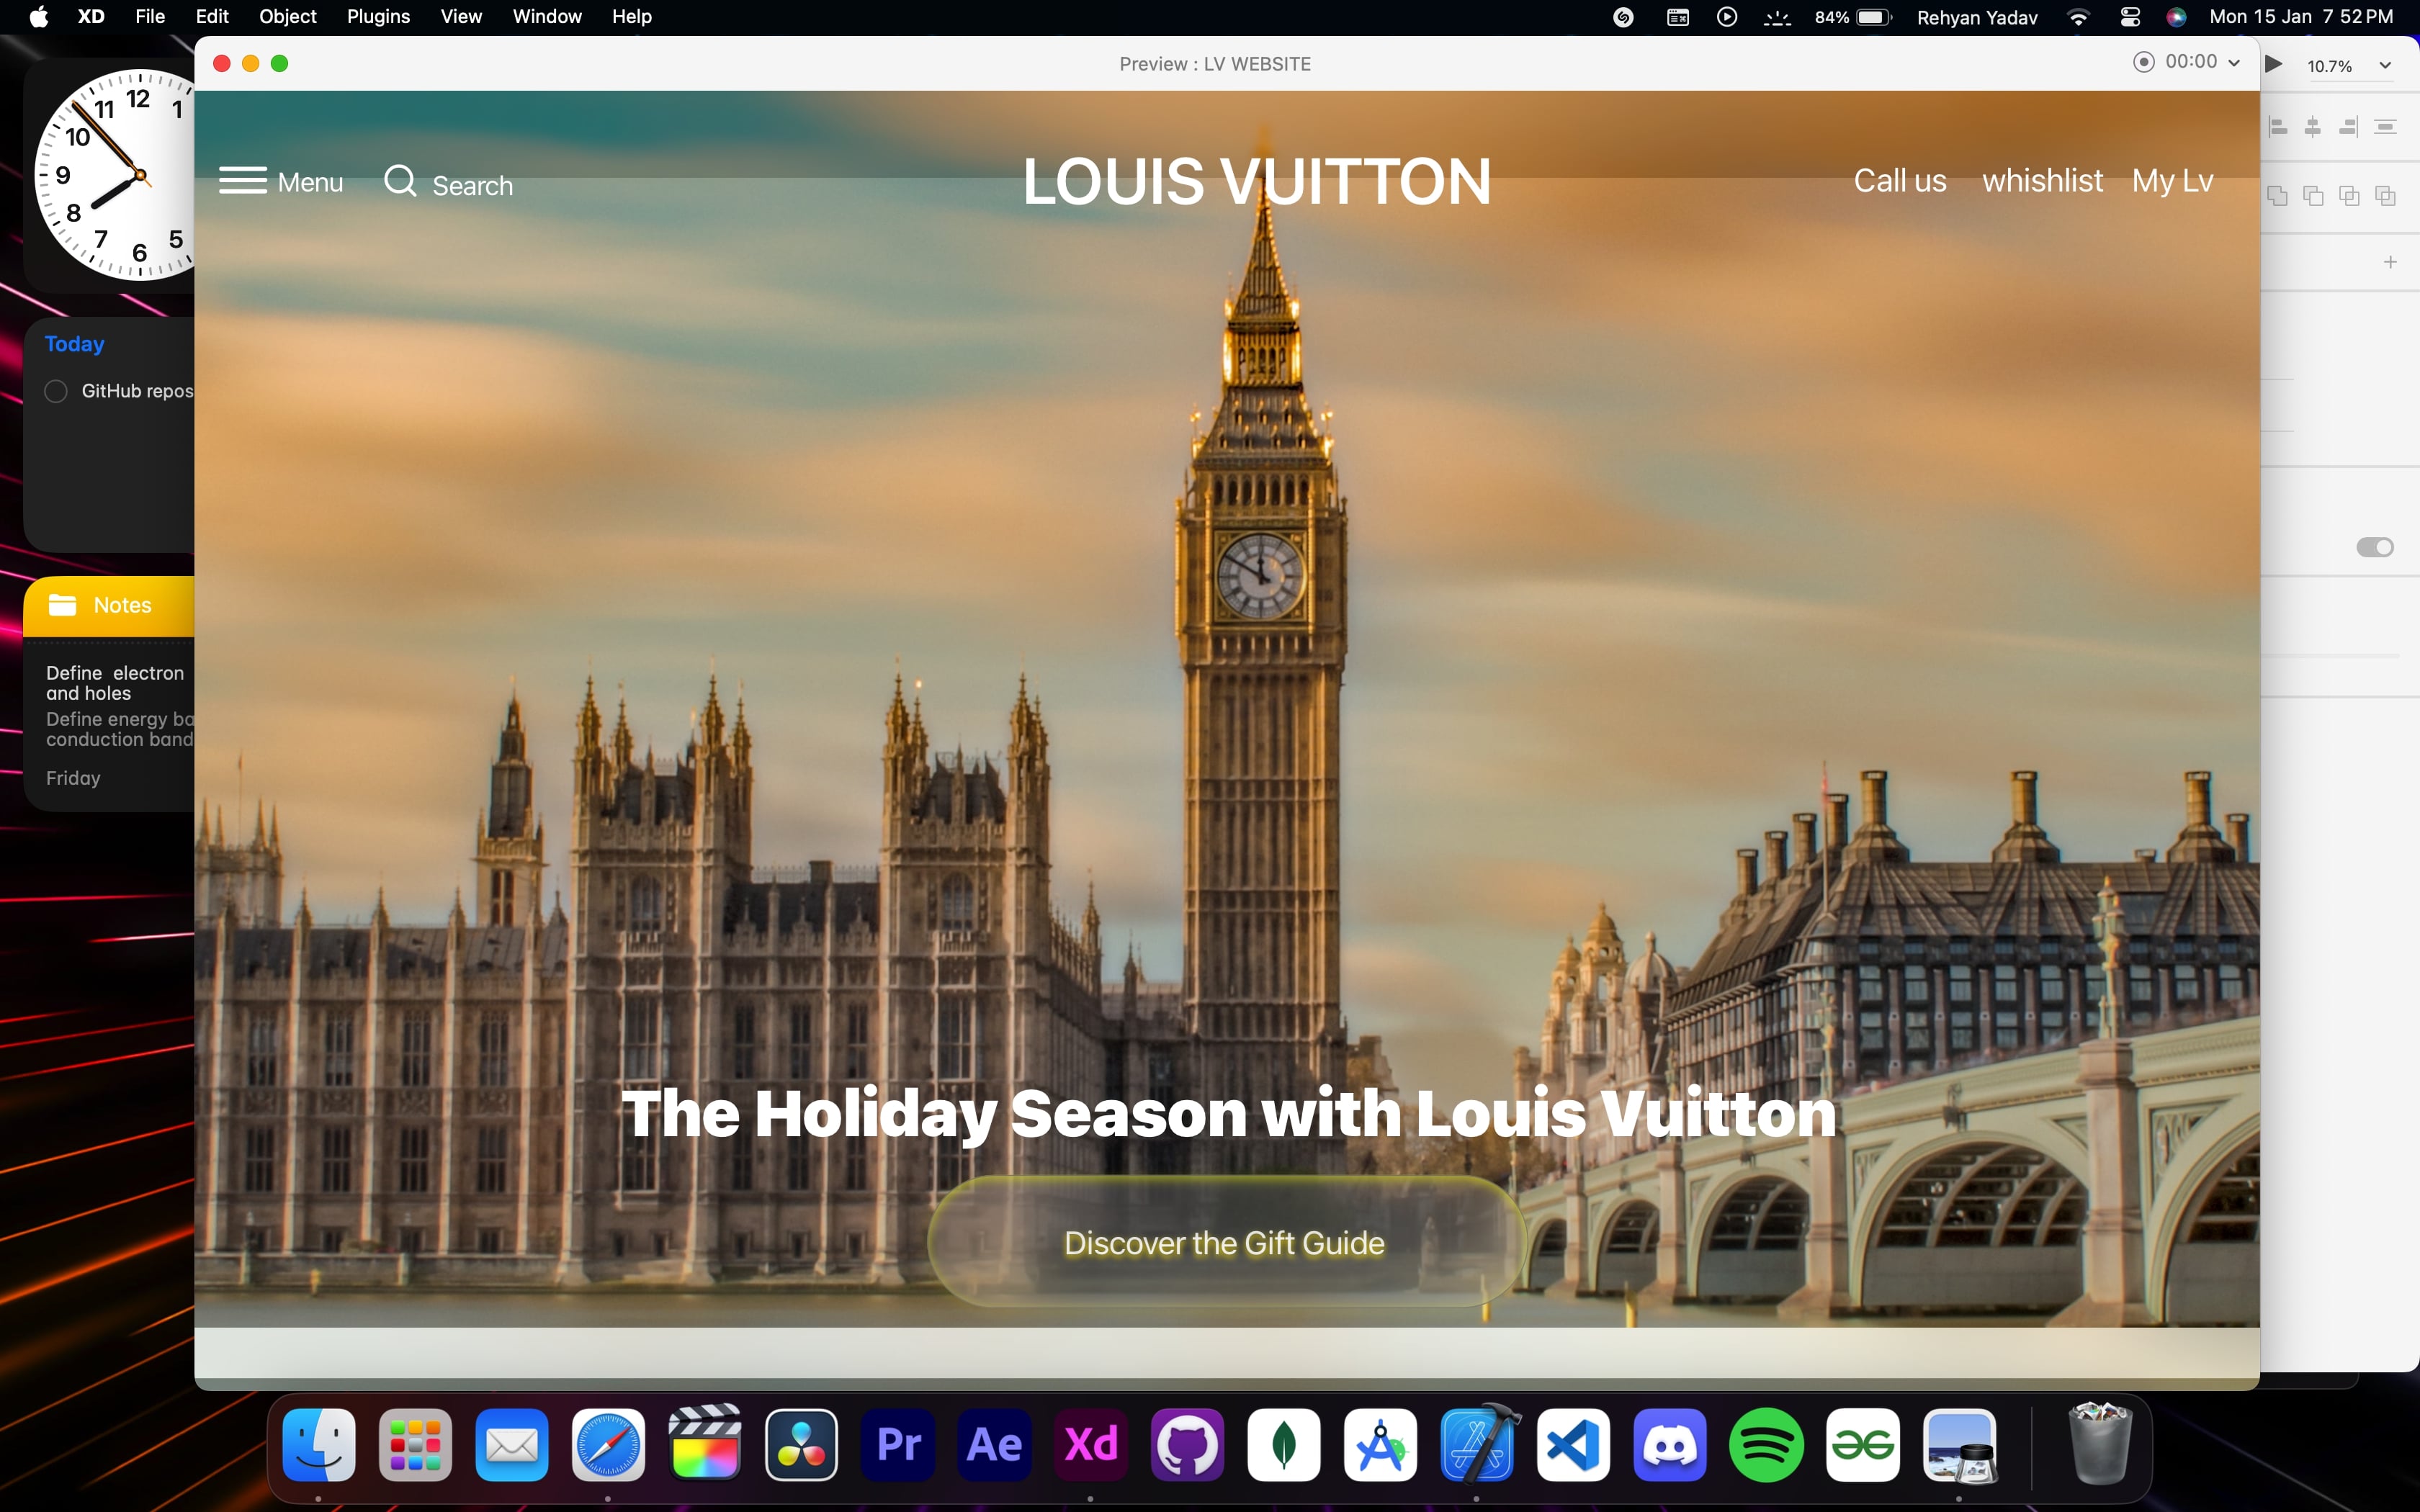Click the hamburger Menu icon
Viewport: 2420px width, 1512px height.
pos(242,181)
